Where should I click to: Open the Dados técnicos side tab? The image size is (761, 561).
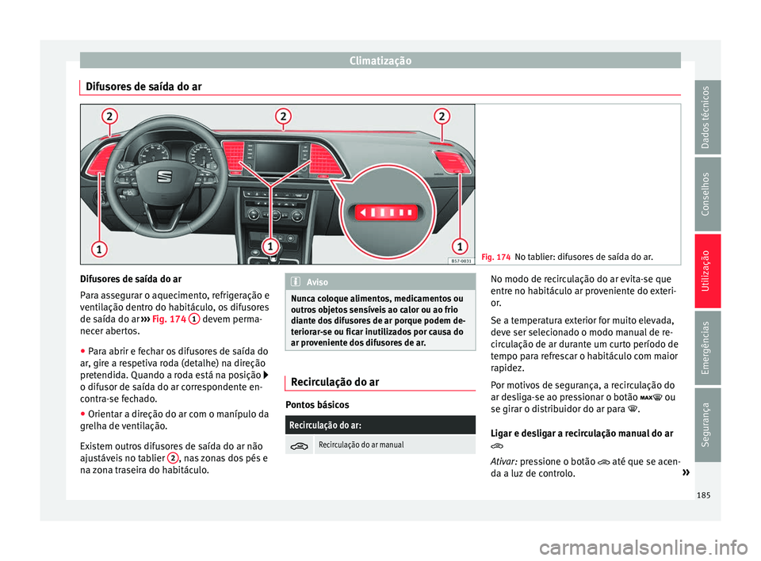point(707,117)
